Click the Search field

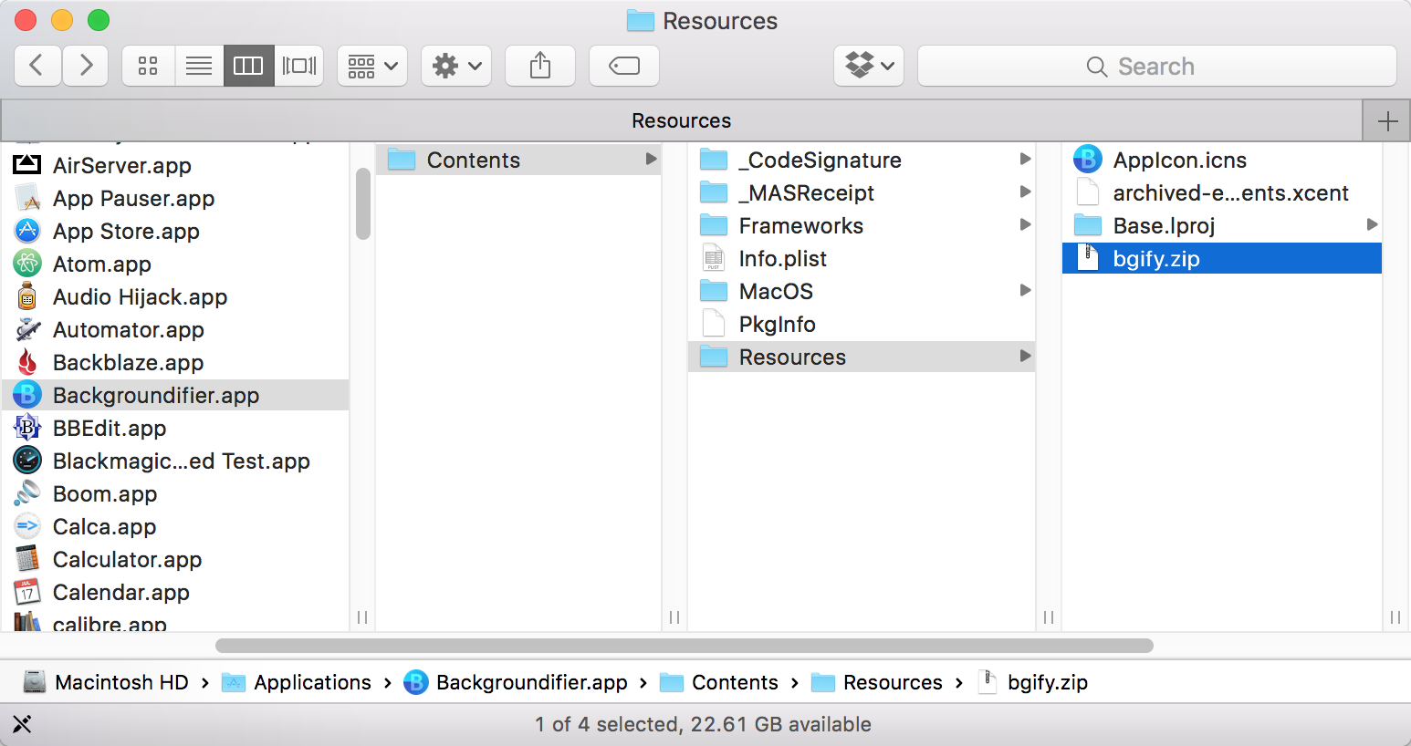[1157, 66]
